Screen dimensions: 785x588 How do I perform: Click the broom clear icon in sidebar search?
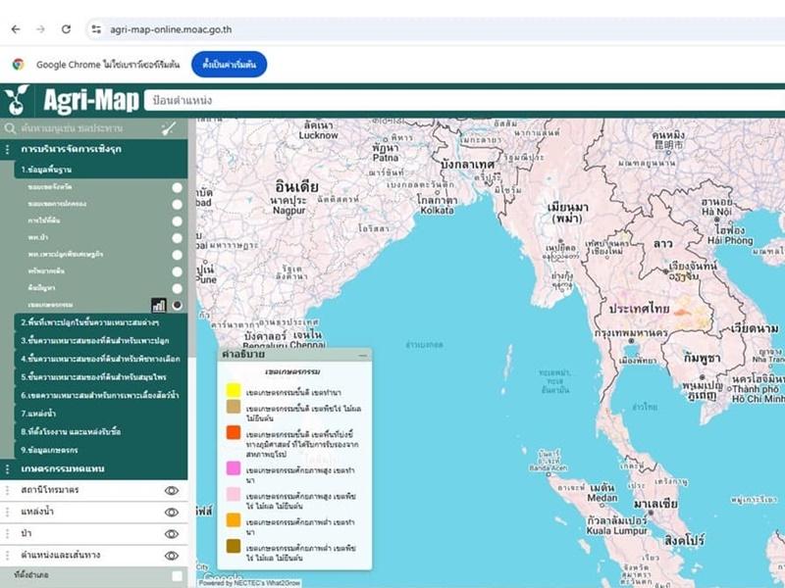[169, 128]
